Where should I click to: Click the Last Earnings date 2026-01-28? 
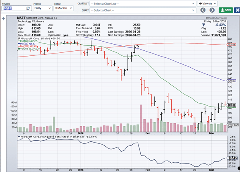133,32
